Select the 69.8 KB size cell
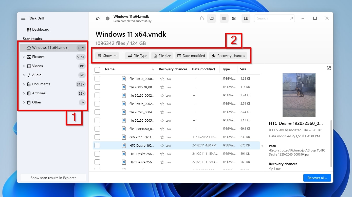352x197 pixels. click(246, 129)
